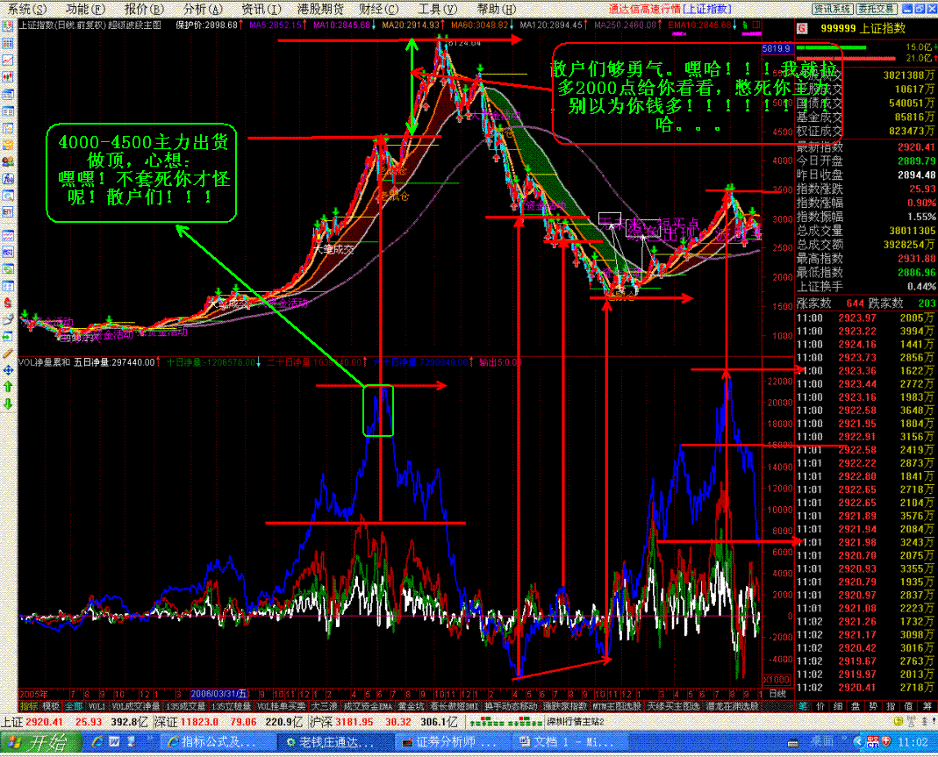Image resolution: width=938 pixels, height=757 pixels.
Task: Select the 全部 tab
Action: pyautogui.click(x=74, y=706)
